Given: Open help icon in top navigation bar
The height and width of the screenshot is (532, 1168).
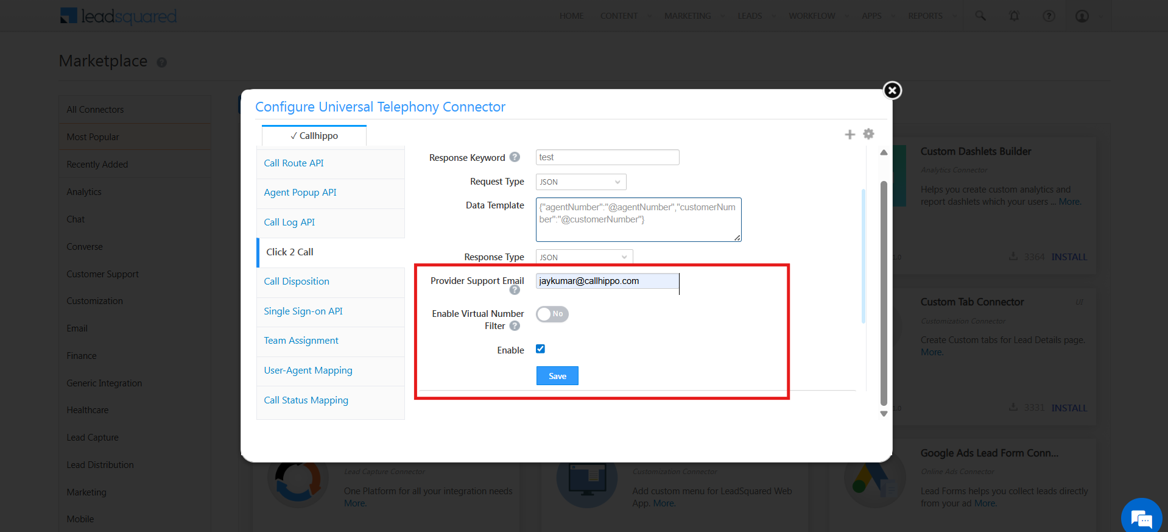Looking at the screenshot, I should (x=1049, y=16).
